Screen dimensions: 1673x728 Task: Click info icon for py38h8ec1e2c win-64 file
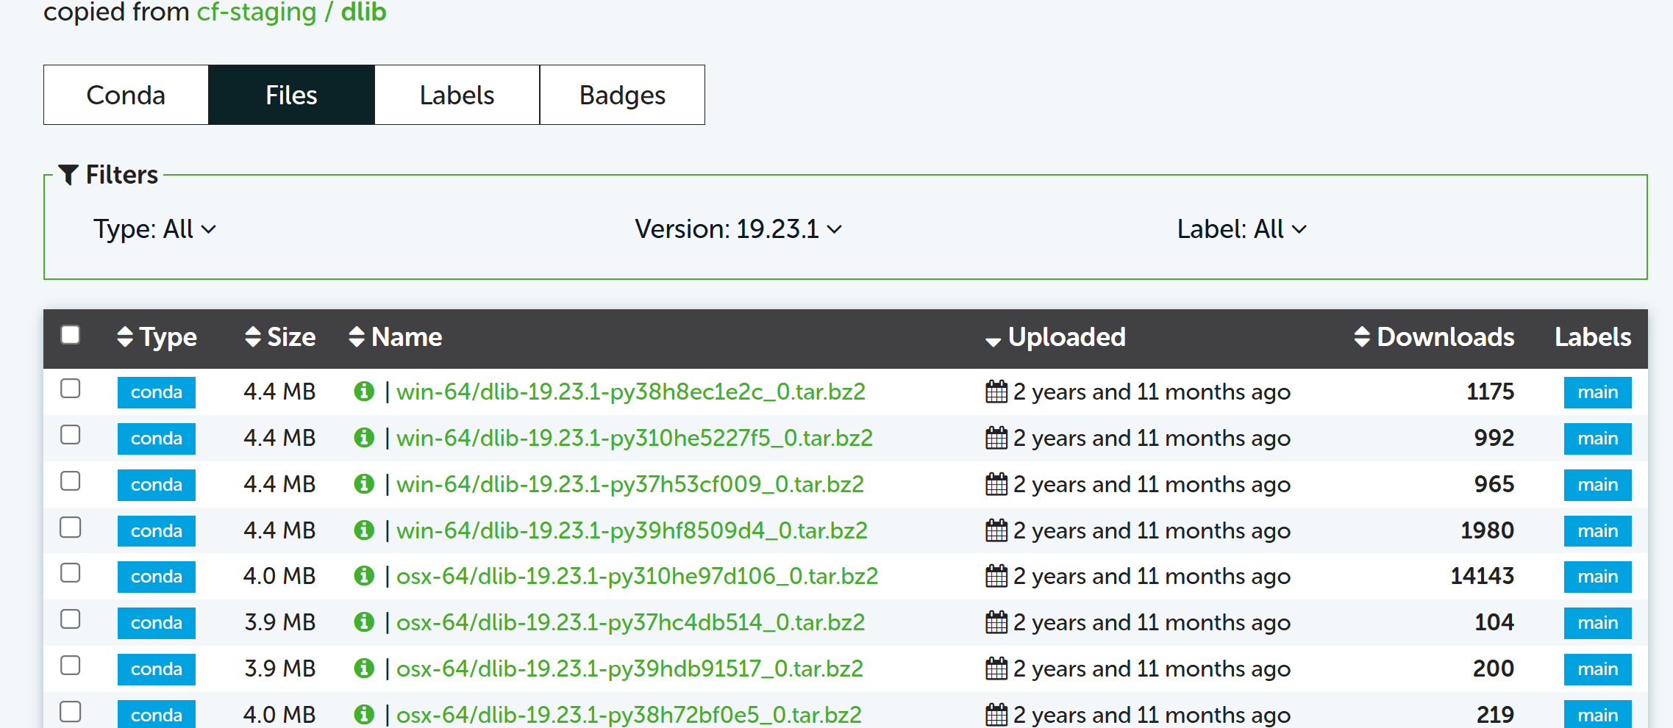364,392
